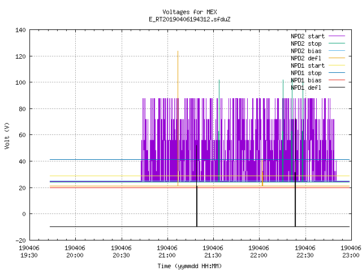362x271 pixels.
Task: Click the dark blue NPD1 stop legend line
Action: [x=337, y=73]
